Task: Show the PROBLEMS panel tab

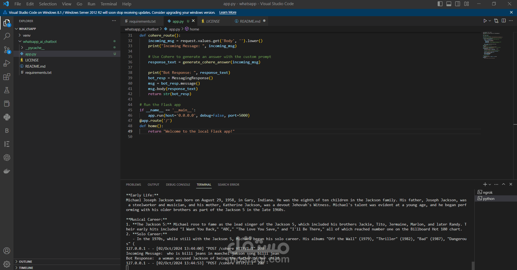Action: click(133, 185)
